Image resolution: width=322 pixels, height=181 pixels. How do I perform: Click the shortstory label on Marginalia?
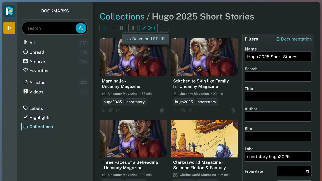(136, 102)
